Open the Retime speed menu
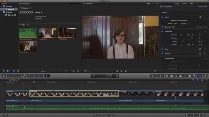 tap(160, 76)
